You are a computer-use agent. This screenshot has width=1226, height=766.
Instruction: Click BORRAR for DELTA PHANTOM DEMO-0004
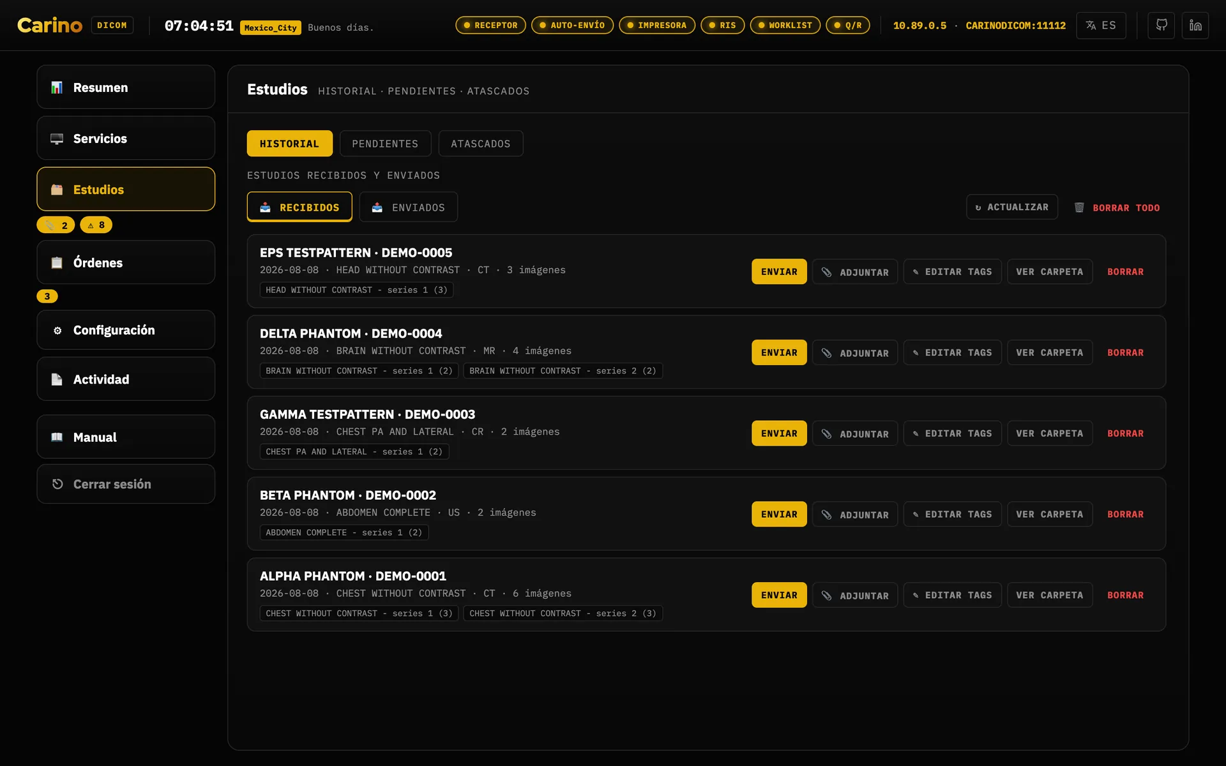[x=1125, y=352]
